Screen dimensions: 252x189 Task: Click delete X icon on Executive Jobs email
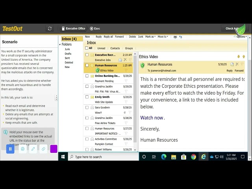pyautogui.click(x=125, y=60)
